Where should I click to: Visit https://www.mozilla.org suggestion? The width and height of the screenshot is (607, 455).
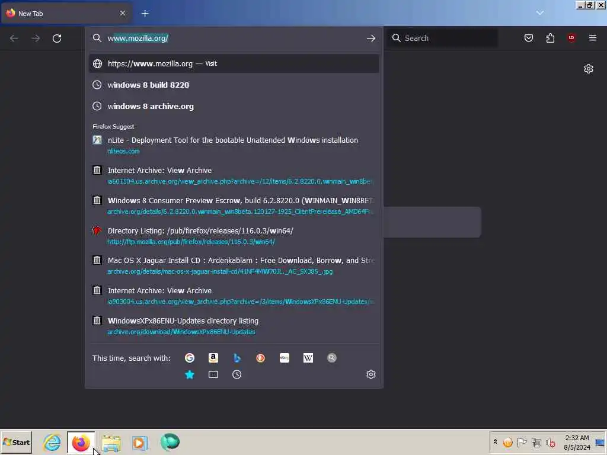(234, 63)
